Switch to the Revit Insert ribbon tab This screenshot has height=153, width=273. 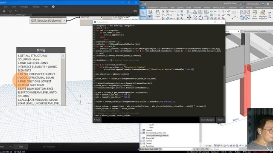click(189, 8)
